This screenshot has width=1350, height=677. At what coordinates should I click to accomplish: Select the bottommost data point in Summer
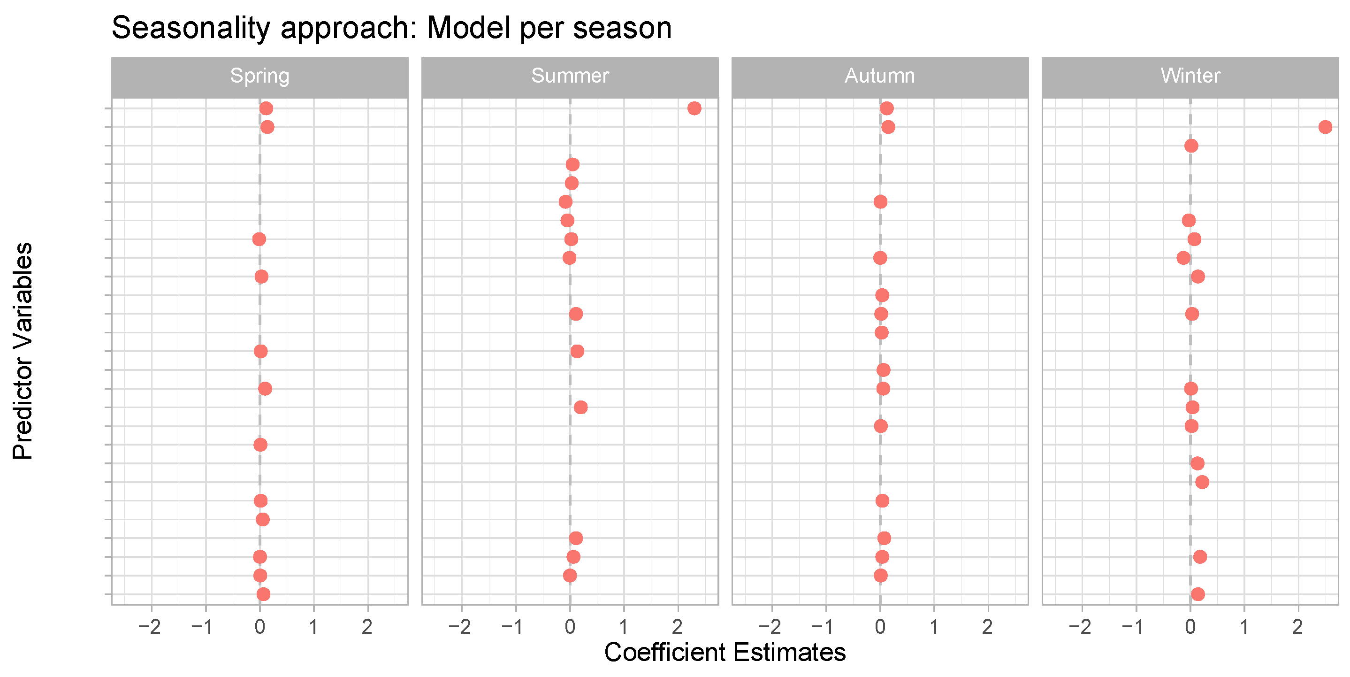tap(570, 576)
